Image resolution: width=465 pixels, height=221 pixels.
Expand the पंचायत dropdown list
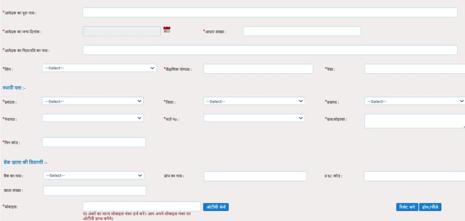93,118
